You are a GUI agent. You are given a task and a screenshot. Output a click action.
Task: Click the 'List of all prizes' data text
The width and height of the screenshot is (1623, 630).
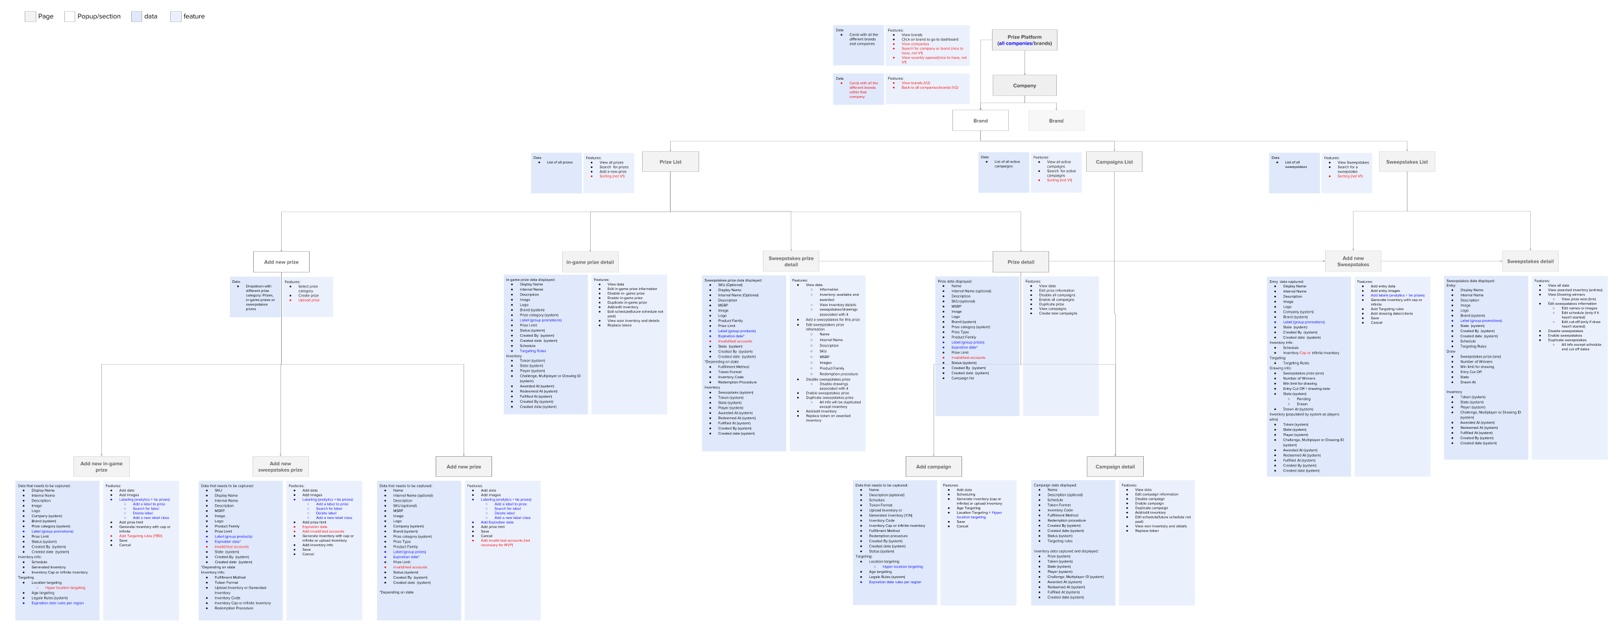click(x=560, y=162)
